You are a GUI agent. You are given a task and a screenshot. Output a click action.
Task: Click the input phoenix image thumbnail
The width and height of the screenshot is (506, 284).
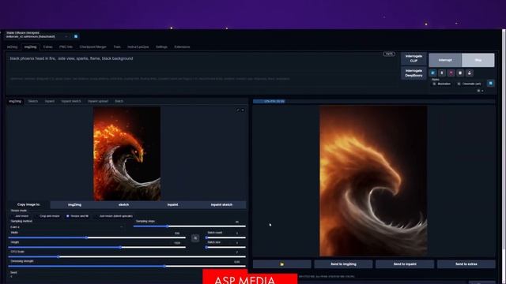[x=126, y=154]
